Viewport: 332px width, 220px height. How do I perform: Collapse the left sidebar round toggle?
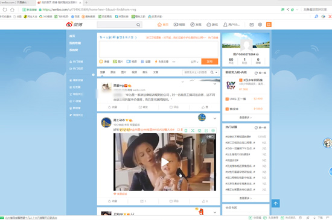[x=93, y=75]
